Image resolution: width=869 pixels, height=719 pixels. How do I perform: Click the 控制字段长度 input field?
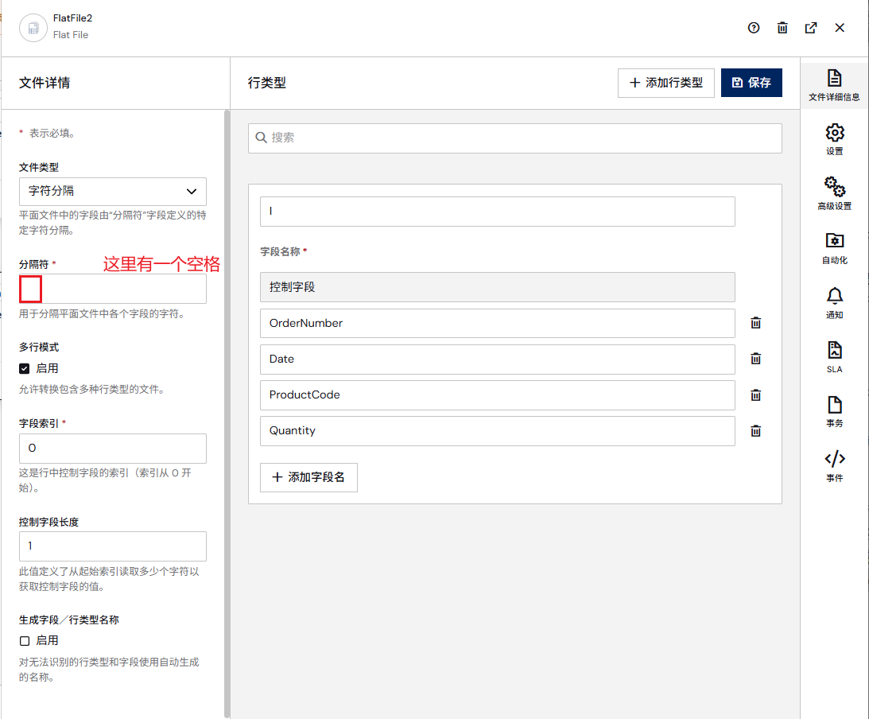coord(113,546)
